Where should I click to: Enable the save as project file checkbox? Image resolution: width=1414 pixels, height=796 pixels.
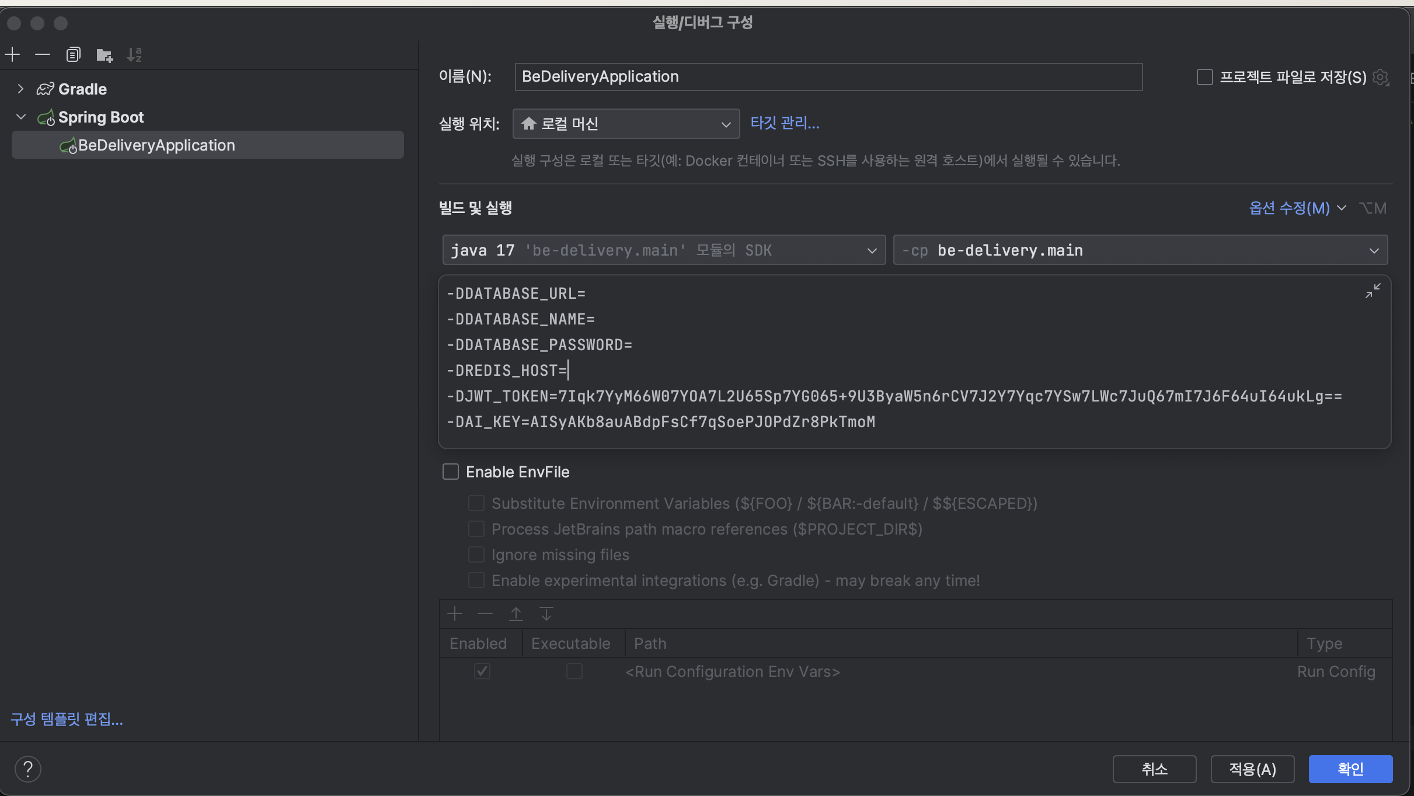click(1204, 77)
